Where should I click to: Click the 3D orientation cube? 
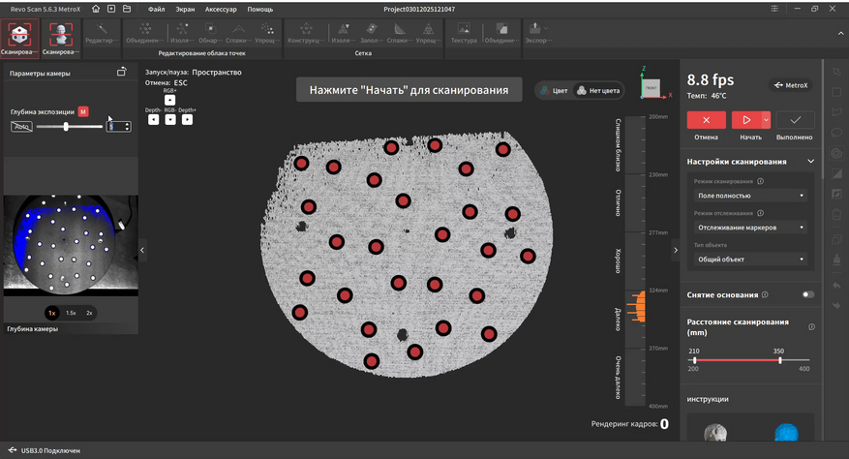(652, 88)
